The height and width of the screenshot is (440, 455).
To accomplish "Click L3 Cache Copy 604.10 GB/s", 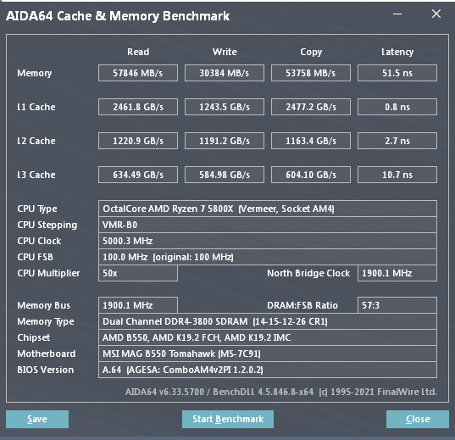I will coord(311,175).
